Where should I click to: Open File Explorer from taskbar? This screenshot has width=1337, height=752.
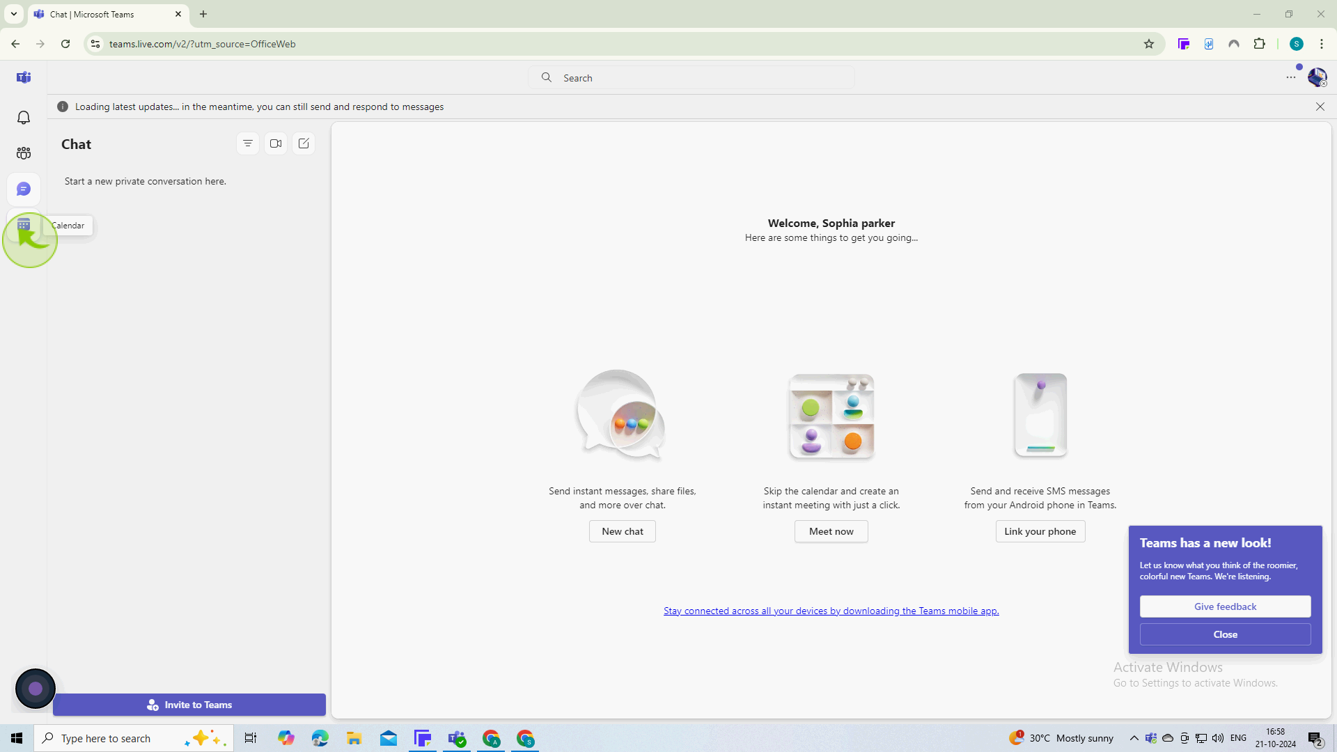[x=354, y=738]
